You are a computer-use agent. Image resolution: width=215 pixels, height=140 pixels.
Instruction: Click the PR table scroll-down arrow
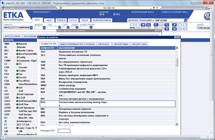tap(177, 124)
